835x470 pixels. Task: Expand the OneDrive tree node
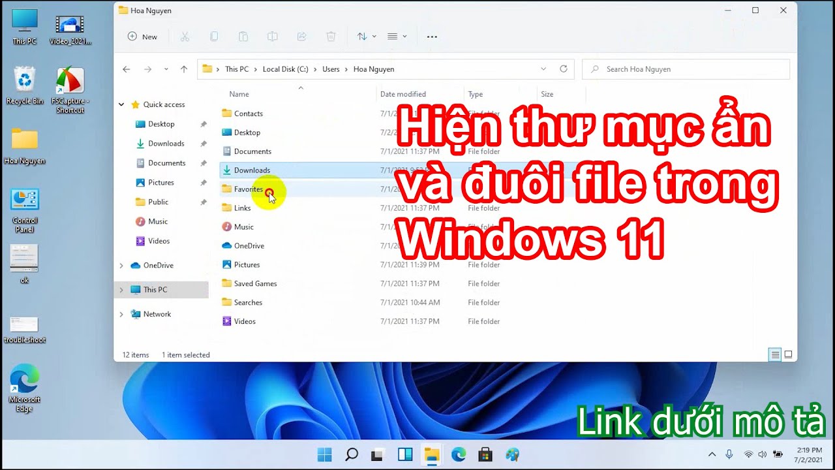[x=121, y=266]
